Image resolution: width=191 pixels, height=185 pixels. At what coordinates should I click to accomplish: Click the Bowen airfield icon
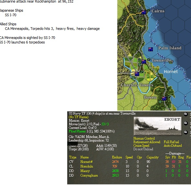click(169, 96)
